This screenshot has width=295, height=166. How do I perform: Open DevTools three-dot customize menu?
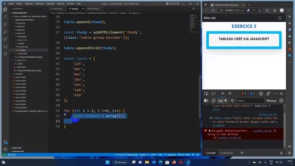pos(275,94)
